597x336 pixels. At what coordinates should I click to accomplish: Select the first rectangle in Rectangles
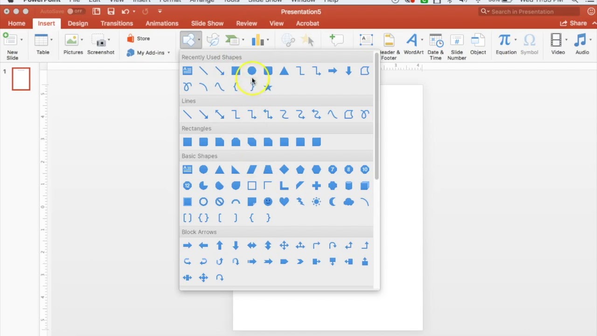click(x=187, y=142)
